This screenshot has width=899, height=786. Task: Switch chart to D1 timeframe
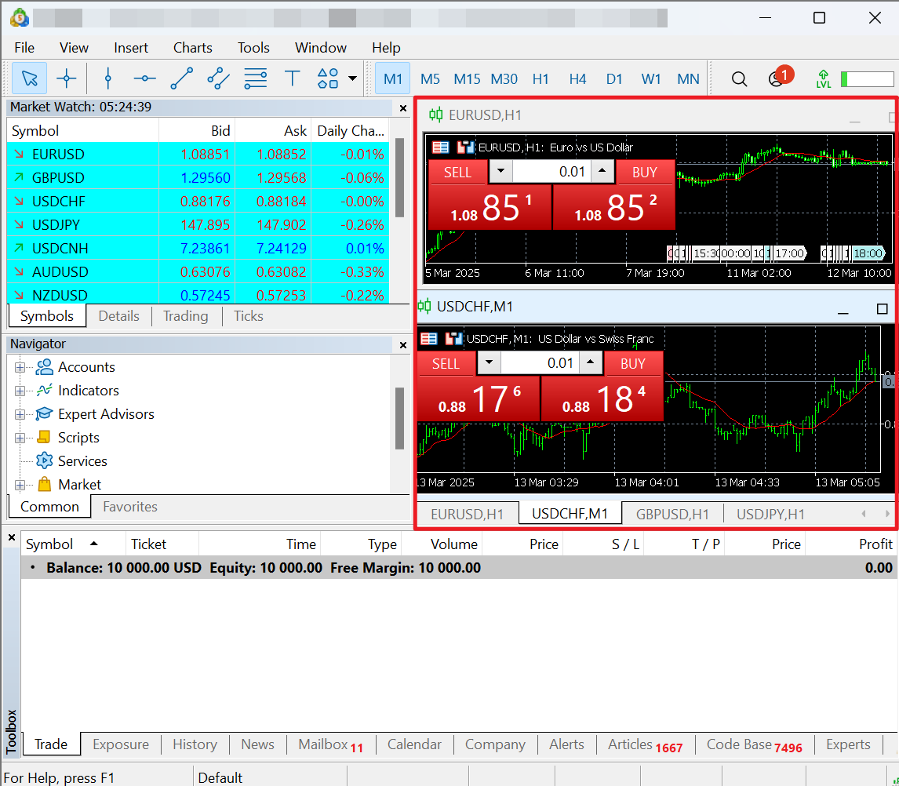(614, 78)
